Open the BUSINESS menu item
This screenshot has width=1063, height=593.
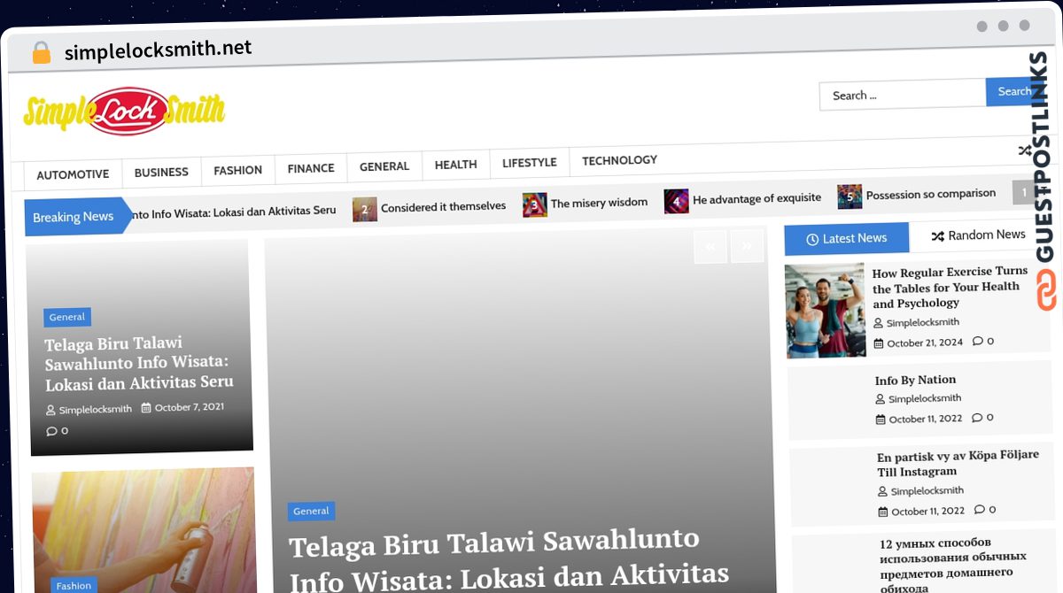[x=161, y=172]
